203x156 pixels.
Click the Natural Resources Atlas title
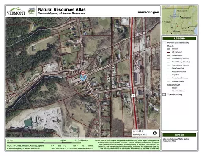tap(62, 10)
